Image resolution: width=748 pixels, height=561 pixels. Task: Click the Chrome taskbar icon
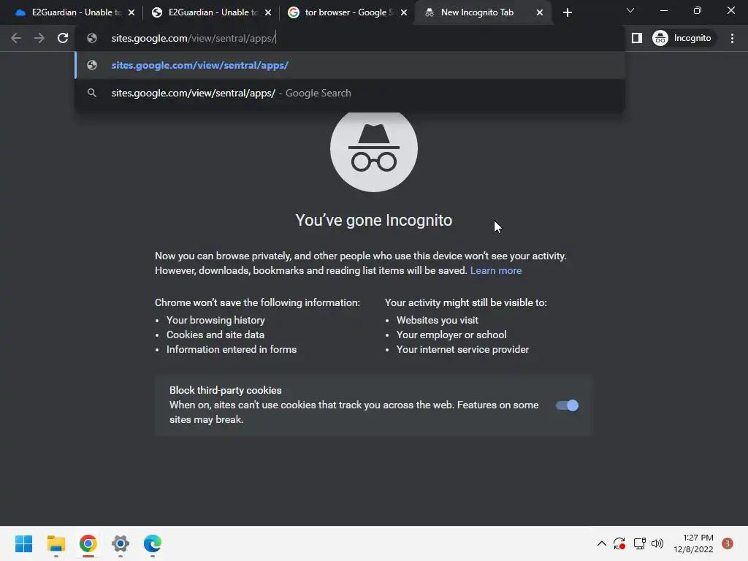[x=88, y=543]
